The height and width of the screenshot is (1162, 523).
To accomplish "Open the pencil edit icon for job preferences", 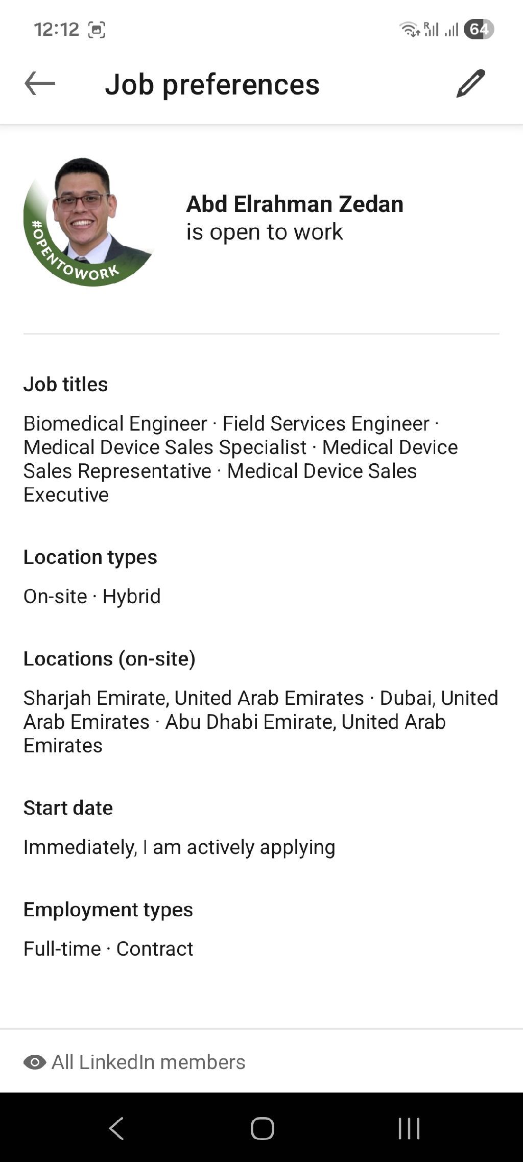I will pyautogui.click(x=470, y=83).
